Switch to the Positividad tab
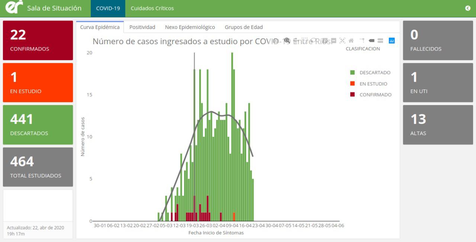 [142, 27]
